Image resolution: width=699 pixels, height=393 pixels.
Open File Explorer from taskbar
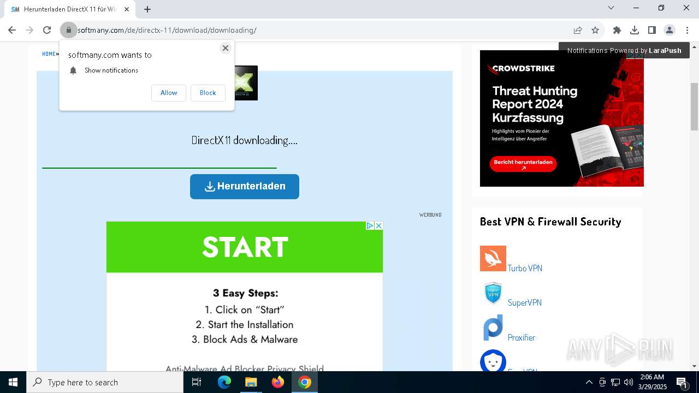[251, 382]
